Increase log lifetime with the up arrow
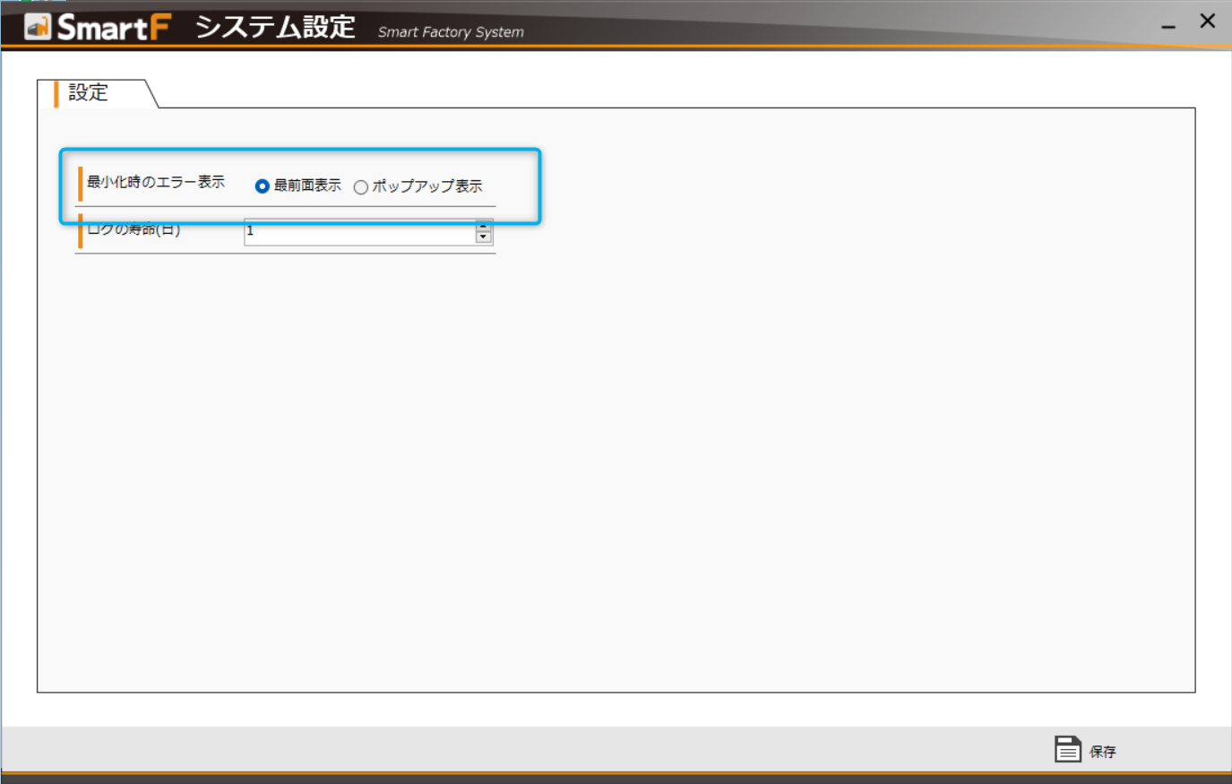Image resolution: width=1232 pixels, height=784 pixels. tap(484, 226)
